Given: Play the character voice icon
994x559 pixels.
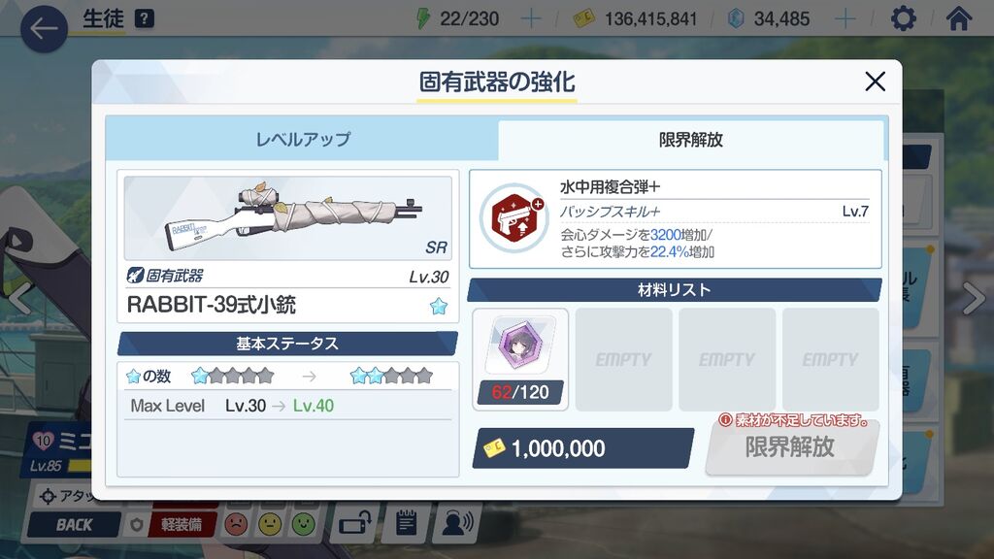Looking at the screenshot, I should click(457, 523).
